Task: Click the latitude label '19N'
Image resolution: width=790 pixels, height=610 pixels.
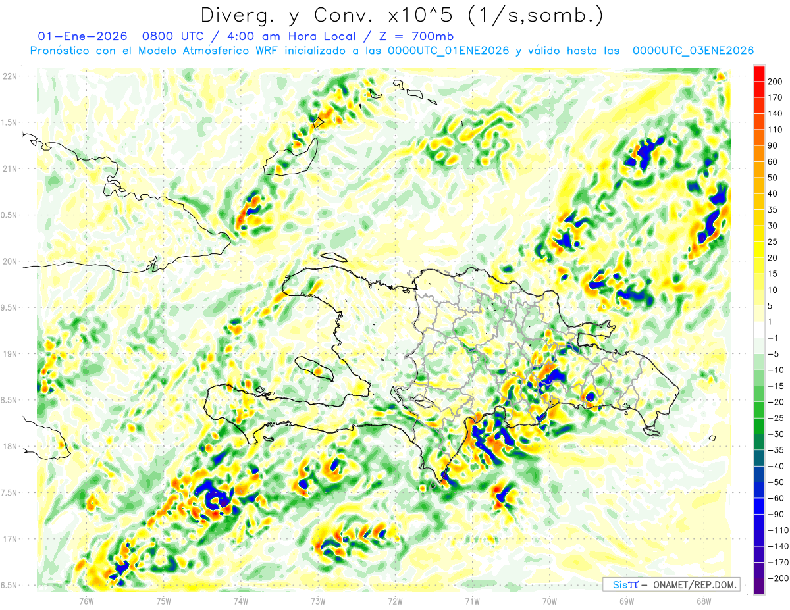Action: (x=10, y=354)
